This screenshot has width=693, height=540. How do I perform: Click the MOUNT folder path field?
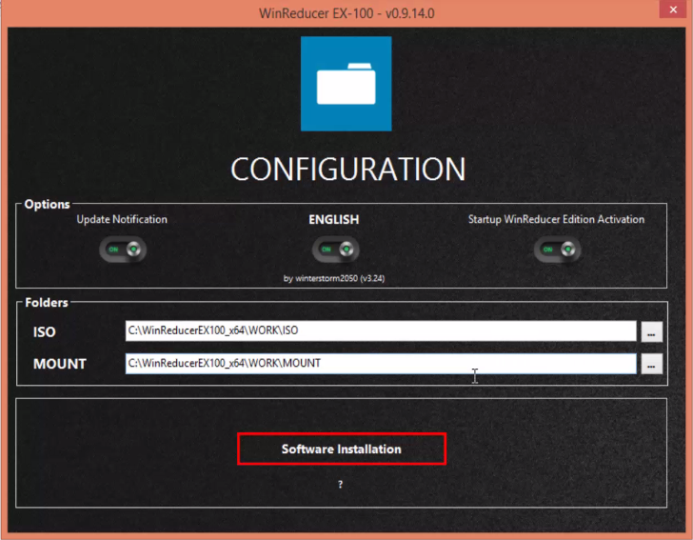pos(381,364)
